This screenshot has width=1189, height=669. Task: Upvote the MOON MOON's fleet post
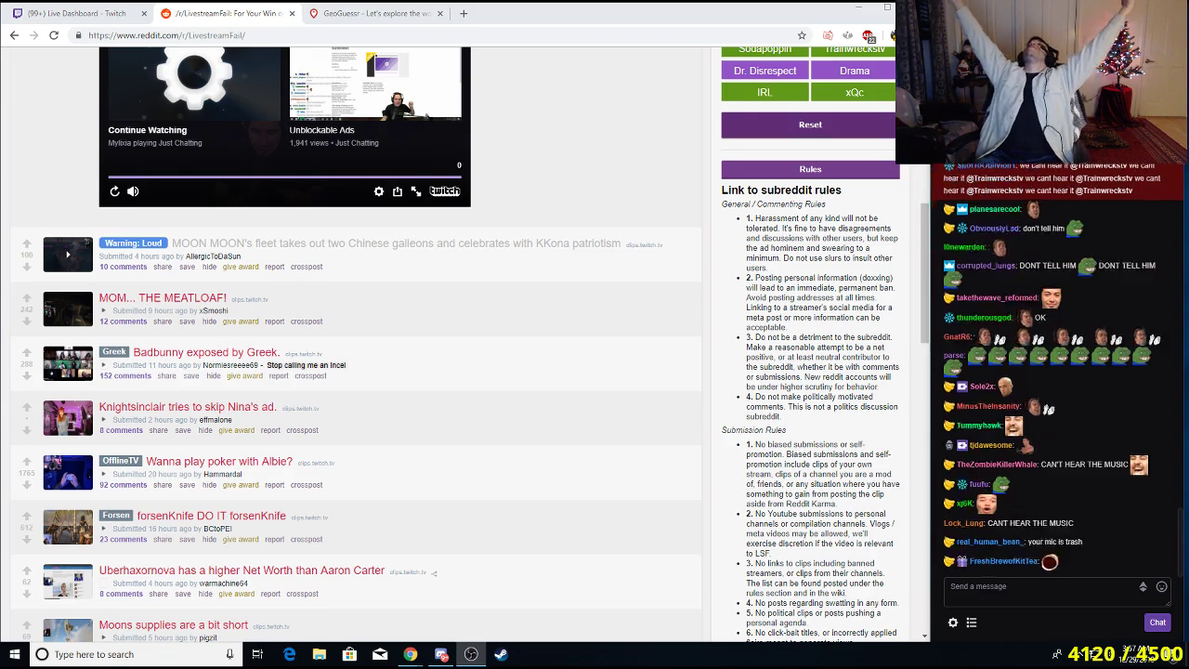[x=27, y=243]
